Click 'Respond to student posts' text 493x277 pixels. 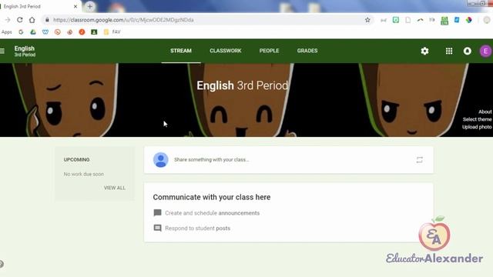[x=197, y=229]
